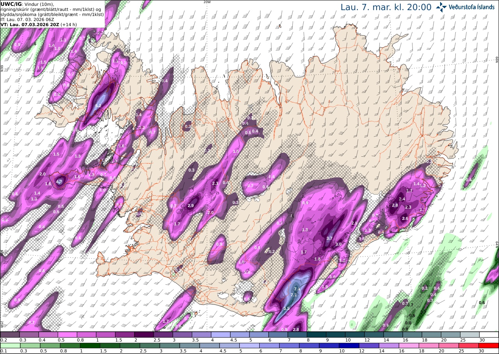Click the 'IT: Lau. 07. 03. 2026 06Z' initial time line
The height and width of the screenshot is (354, 499).
point(28,19)
